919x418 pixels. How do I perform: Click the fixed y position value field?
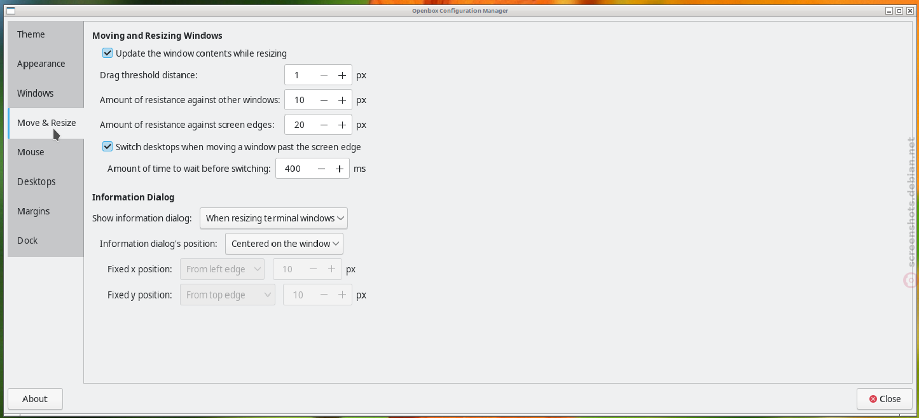[x=300, y=295]
